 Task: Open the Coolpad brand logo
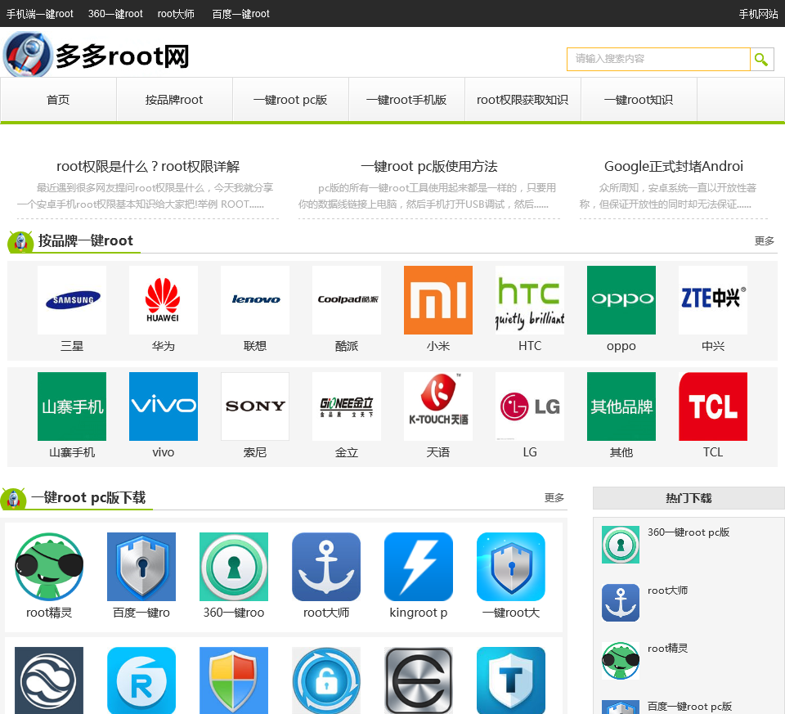[x=347, y=300]
